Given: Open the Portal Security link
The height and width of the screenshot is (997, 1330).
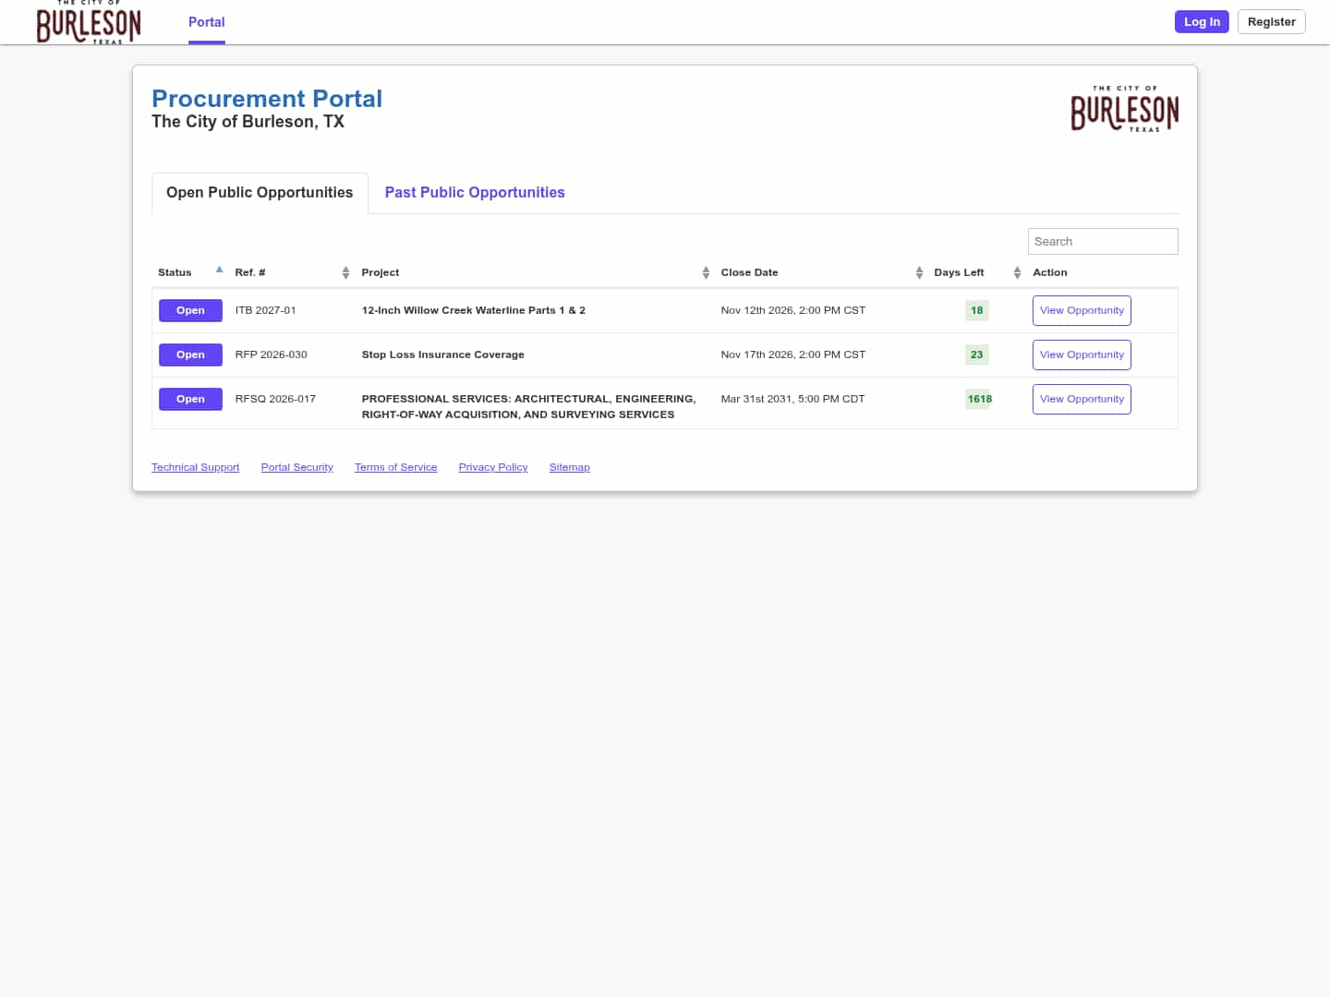Looking at the screenshot, I should coord(297,467).
